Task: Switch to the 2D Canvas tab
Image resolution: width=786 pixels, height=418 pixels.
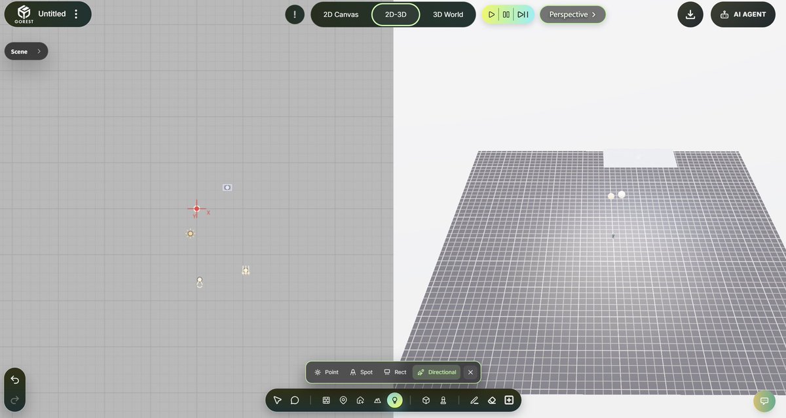Action: tap(341, 14)
